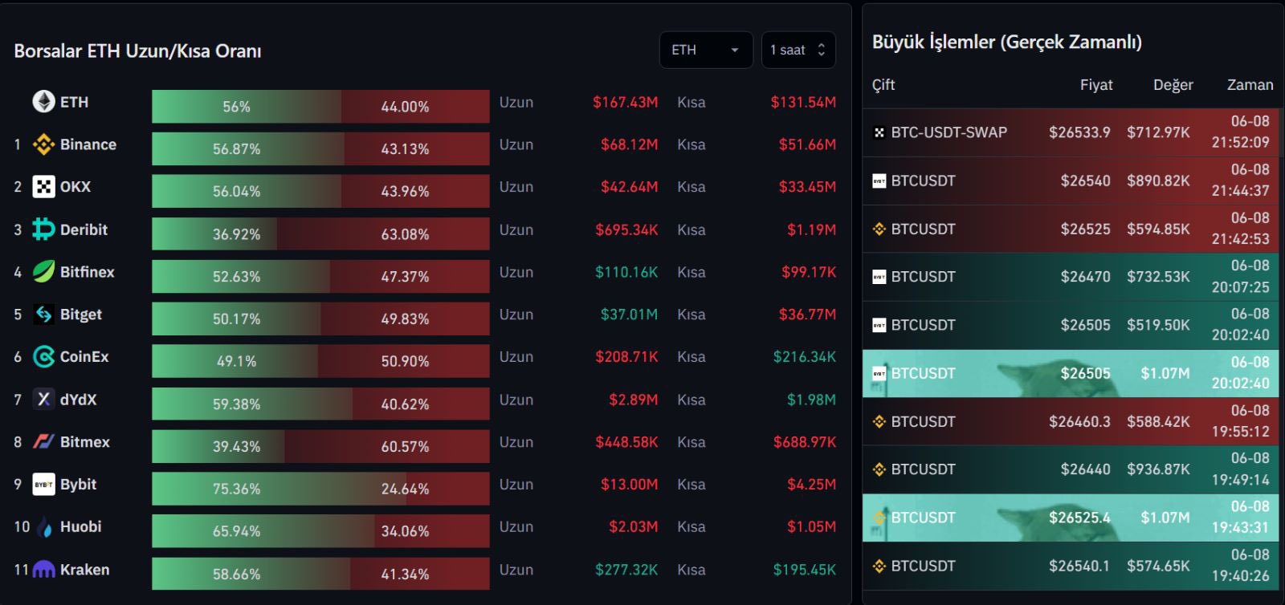Click Bitfinex long value $110.16K
Screen dimensions: 1285x605
coord(626,272)
